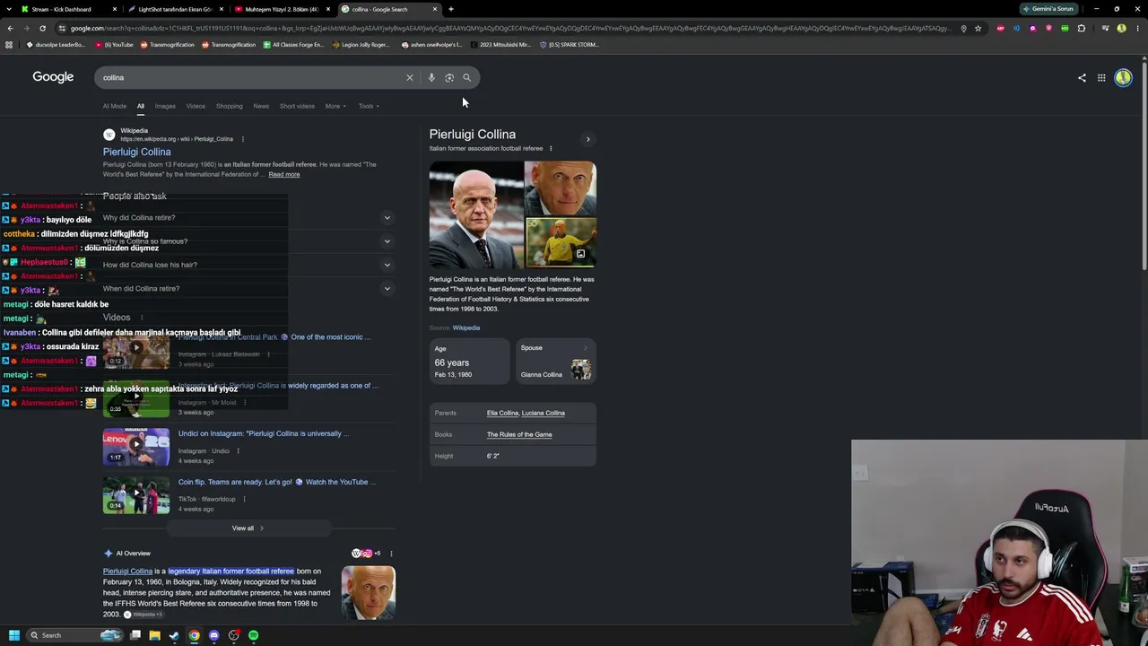
Task: Go to the Google logo homepage
Action: tap(53, 77)
